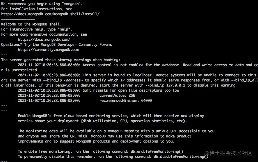Click the db.disableFreeMonitoring() command text

(x=181, y=157)
